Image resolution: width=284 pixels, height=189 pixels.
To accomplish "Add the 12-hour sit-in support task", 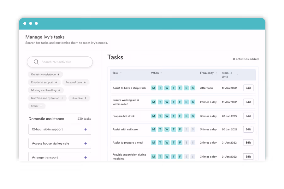I will point(86,129).
